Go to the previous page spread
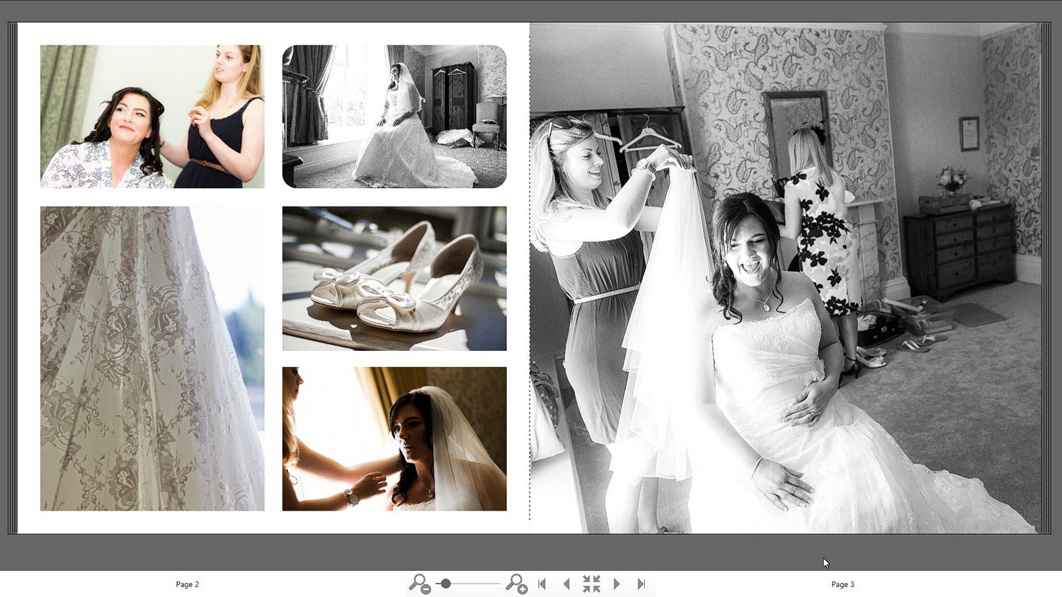The width and height of the screenshot is (1062, 597). click(566, 584)
